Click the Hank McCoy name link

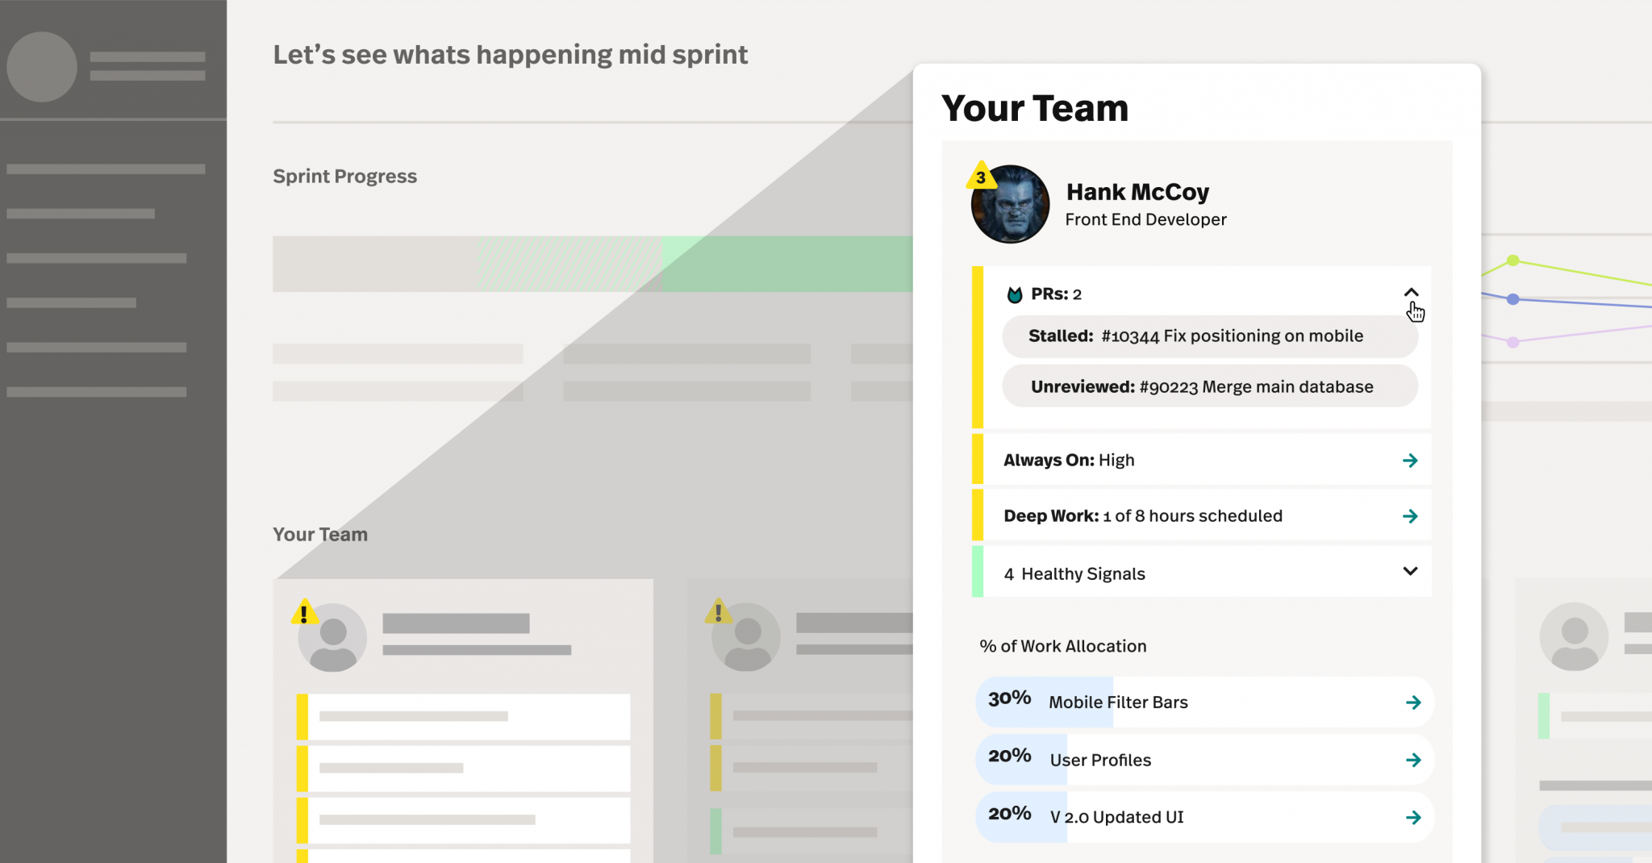click(1137, 192)
